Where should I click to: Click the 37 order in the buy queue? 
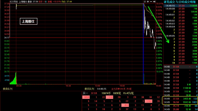(127, 109)
